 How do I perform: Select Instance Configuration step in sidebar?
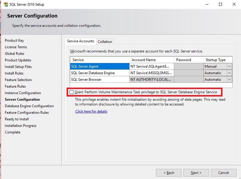tap(23, 93)
